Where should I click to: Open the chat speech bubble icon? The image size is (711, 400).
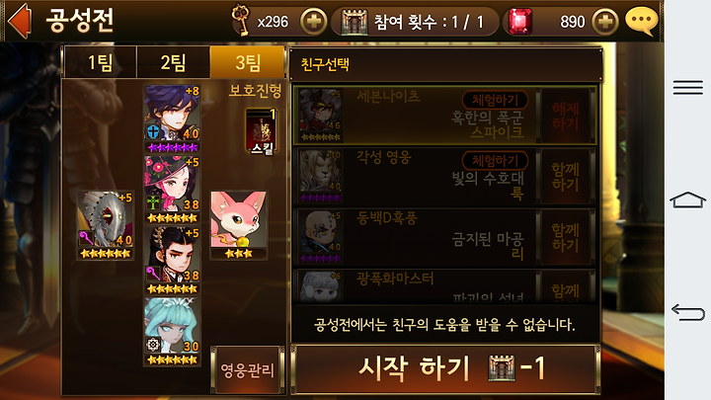point(641,21)
